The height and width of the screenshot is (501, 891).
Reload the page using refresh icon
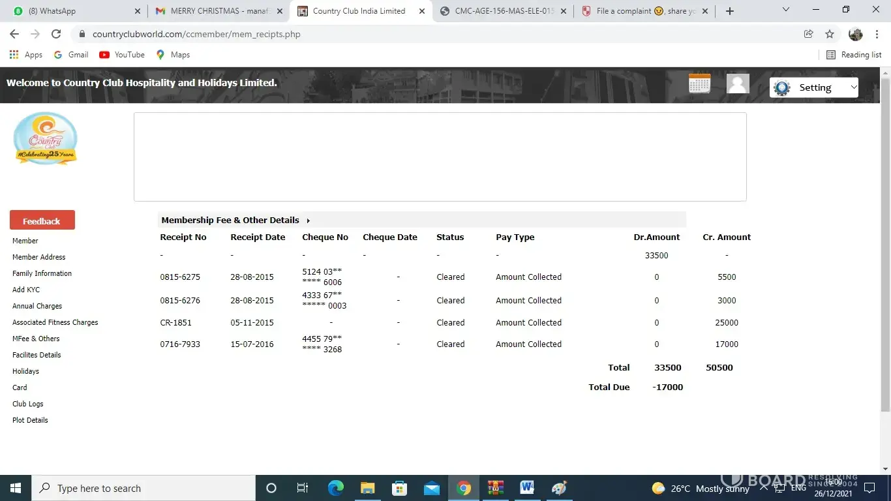(x=56, y=34)
